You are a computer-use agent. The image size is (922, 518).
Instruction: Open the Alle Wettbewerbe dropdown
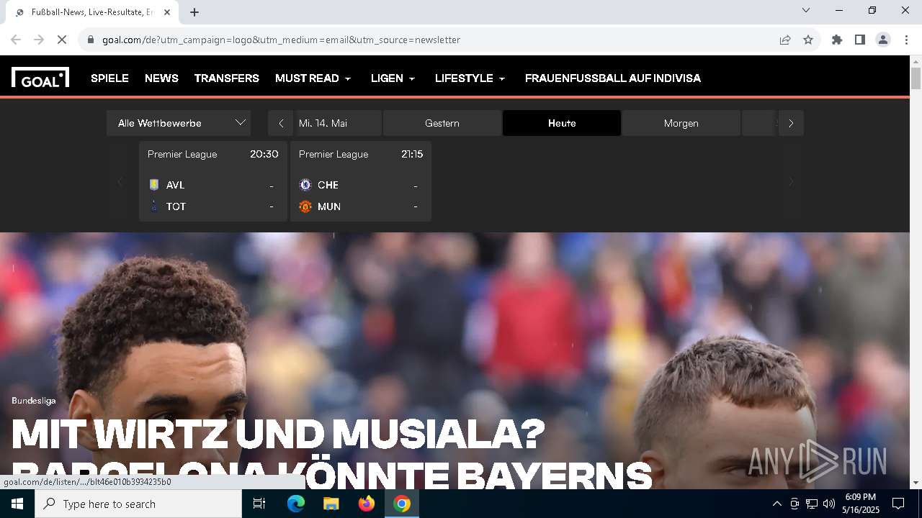[x=179, y=123]
